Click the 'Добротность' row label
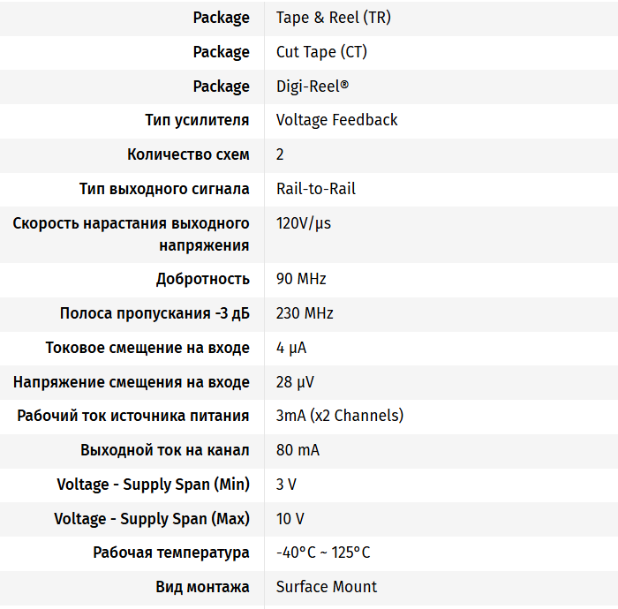Screen dimensions: 618x609 203,279
